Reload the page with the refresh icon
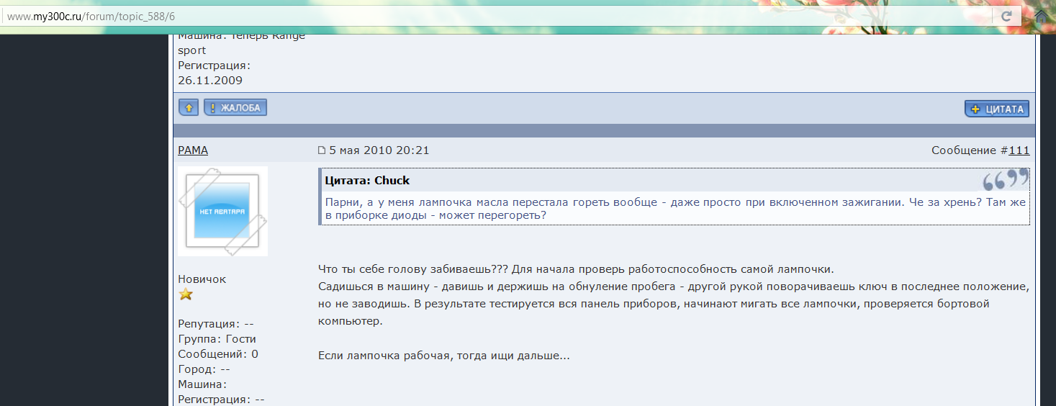 click(1006, 16)
